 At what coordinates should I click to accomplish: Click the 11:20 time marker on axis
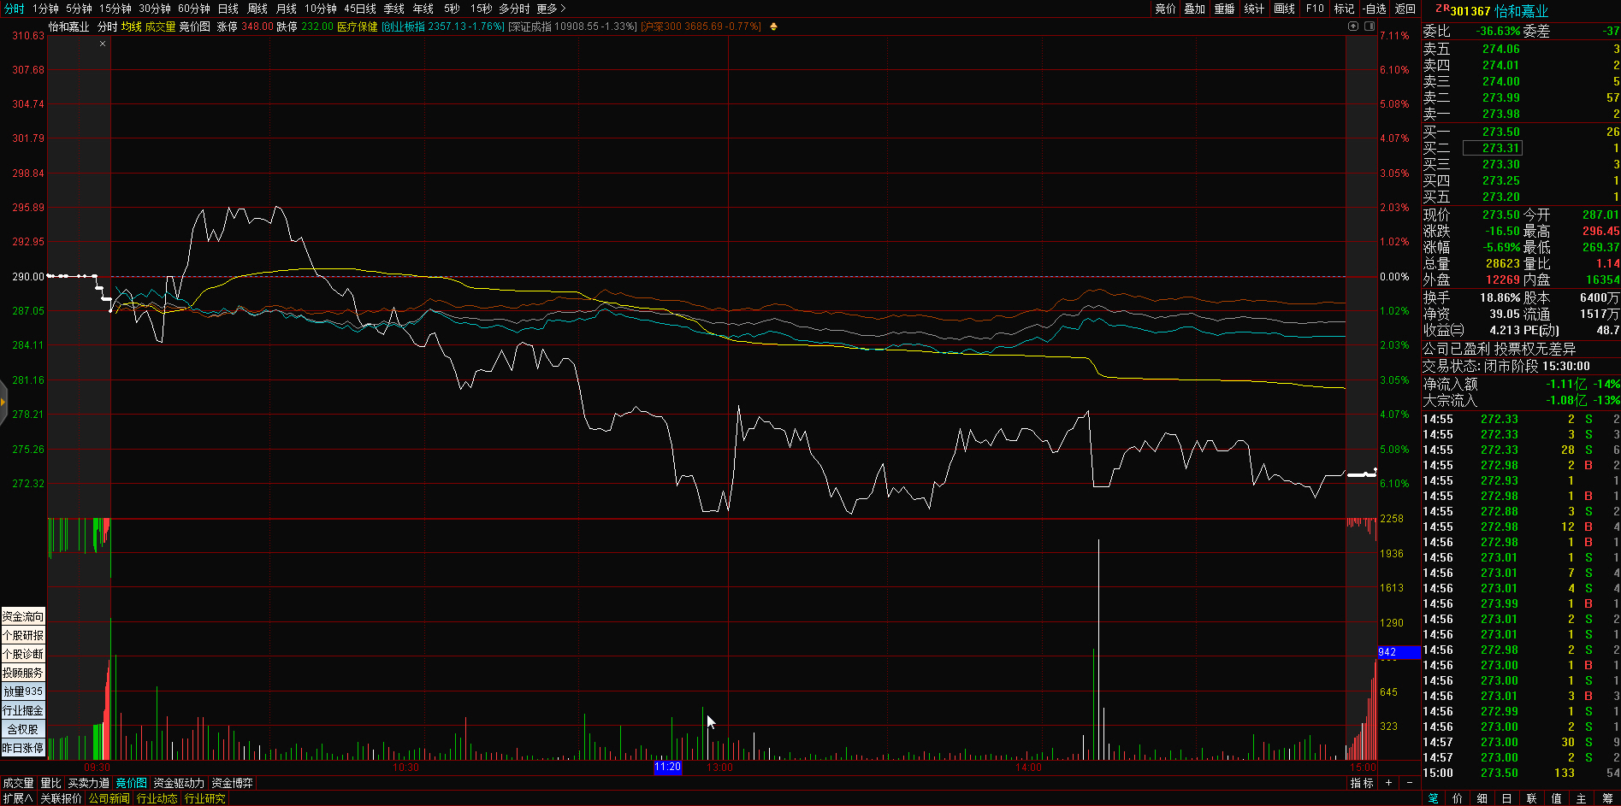pos(667,768)
